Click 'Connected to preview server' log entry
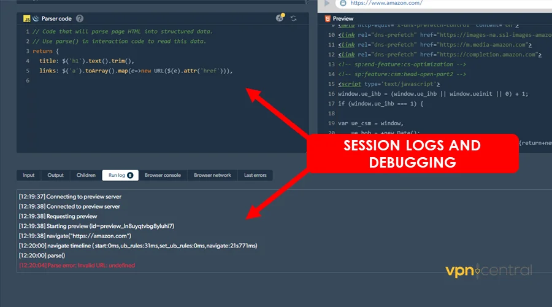The width and height of the screenshot is (552, 307). [x=69, y=206]
